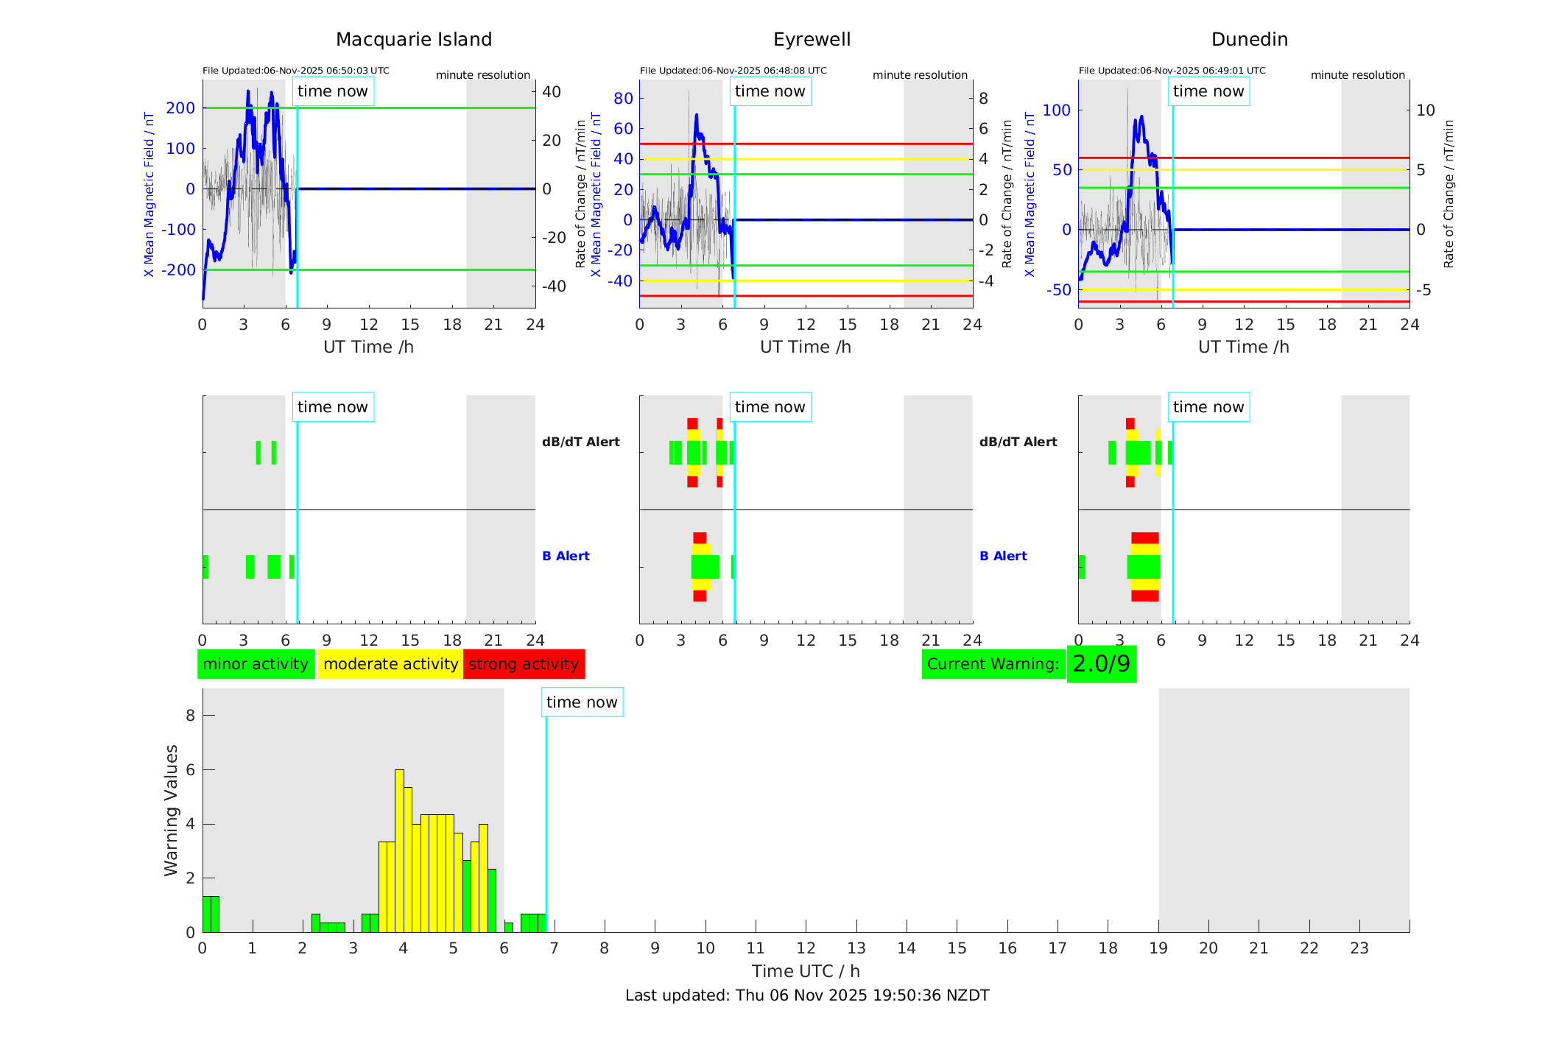
Task: Click the Macquarie Island chart title
Action: (x=413, y=40)
